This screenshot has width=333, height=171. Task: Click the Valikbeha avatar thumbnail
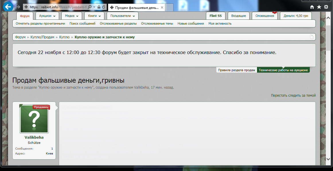coord(34,119)
